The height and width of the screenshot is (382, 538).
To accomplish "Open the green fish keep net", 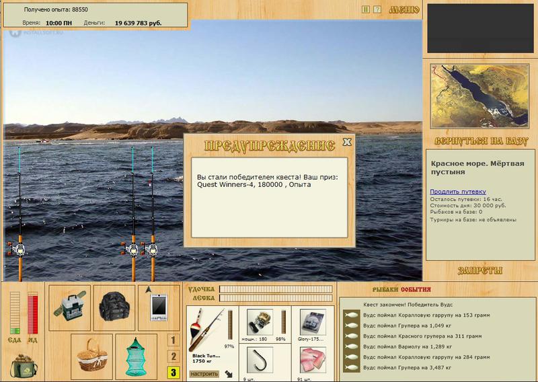I will click(137, 356).
